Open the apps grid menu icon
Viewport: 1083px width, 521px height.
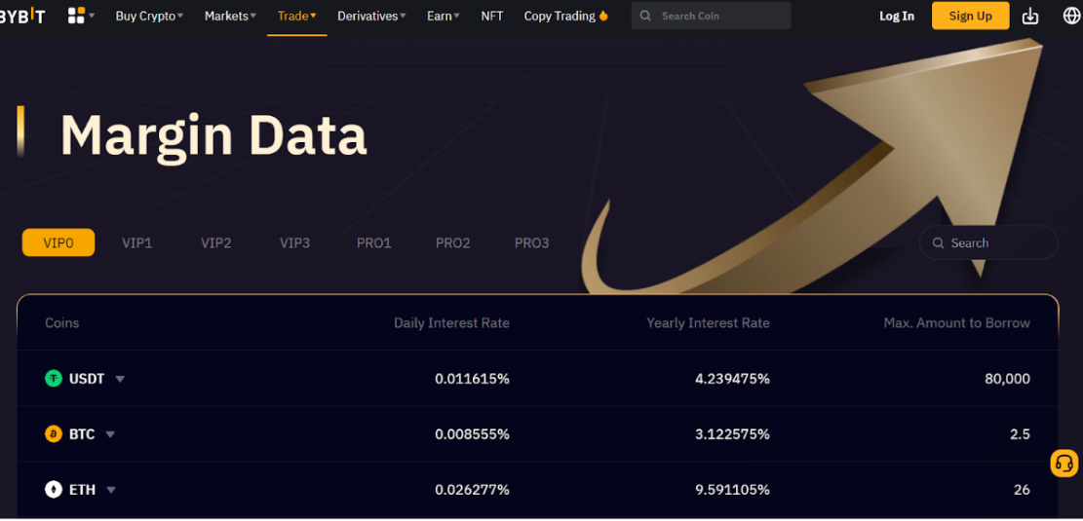point(77,16)
